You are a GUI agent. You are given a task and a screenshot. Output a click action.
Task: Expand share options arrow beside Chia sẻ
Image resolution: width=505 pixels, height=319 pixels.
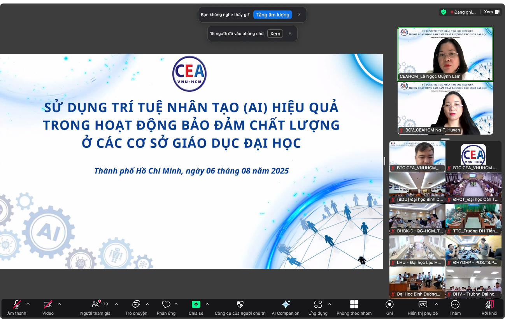[207, 304]
